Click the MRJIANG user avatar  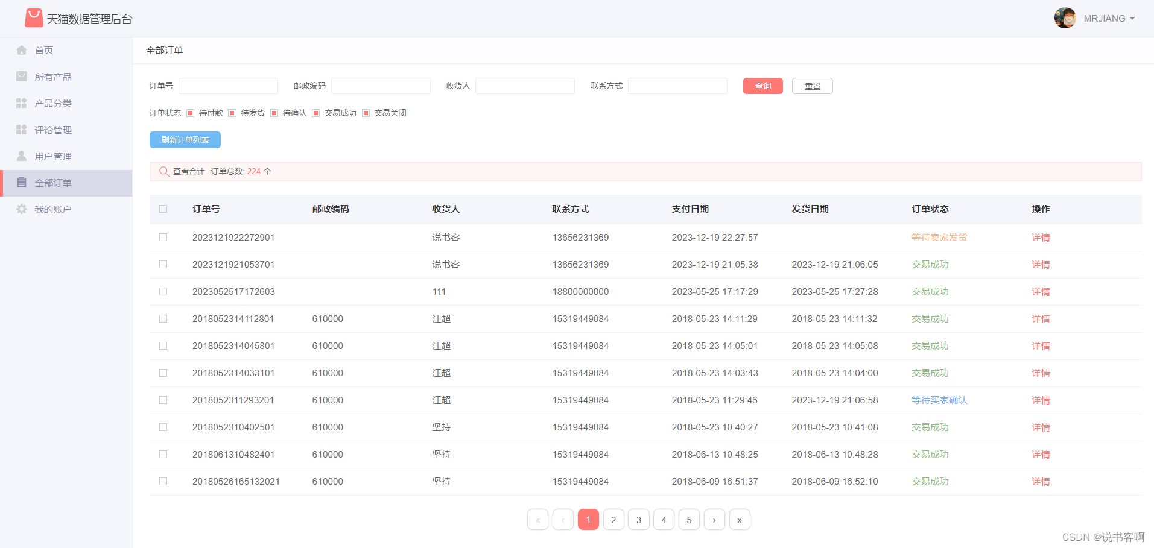(1065, 18)
